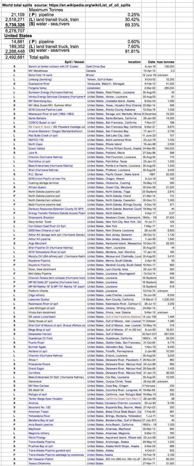Viewport: 194px width, 466px height.
Task: Open the Athos 1 link
Action: tap(33, 360)
